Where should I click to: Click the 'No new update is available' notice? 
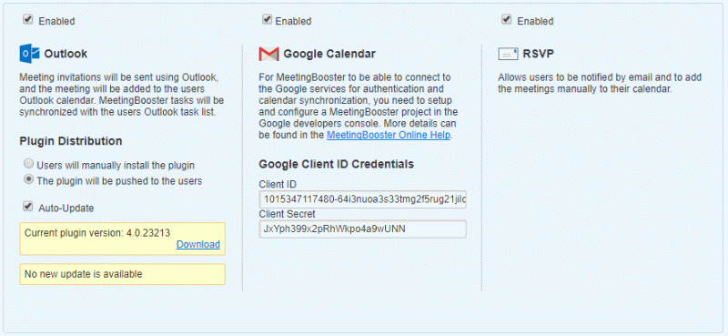click(123, 274)
